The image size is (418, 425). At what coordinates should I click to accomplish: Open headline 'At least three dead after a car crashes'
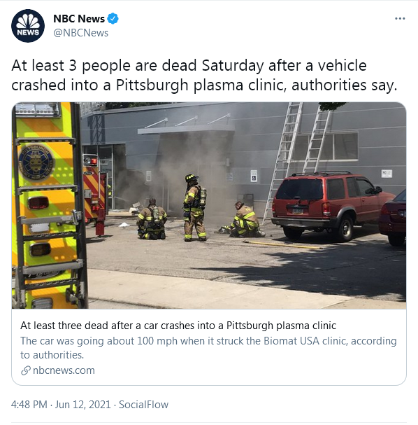tap(178, 326)
